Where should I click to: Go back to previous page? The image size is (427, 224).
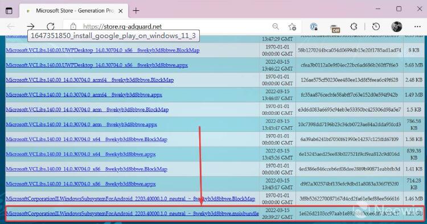11,26
